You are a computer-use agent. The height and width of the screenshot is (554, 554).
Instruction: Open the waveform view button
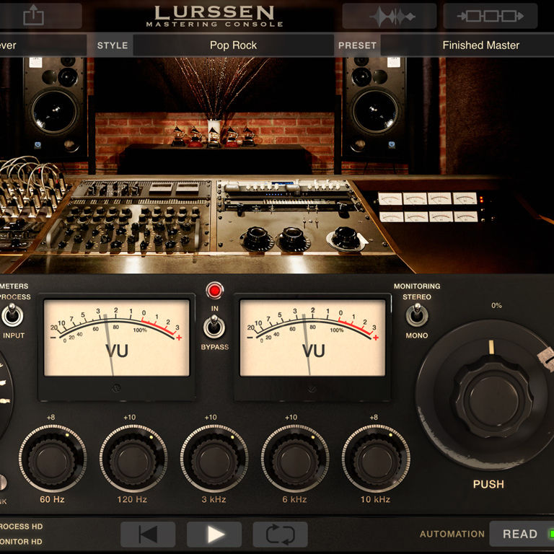click(390, 16)
